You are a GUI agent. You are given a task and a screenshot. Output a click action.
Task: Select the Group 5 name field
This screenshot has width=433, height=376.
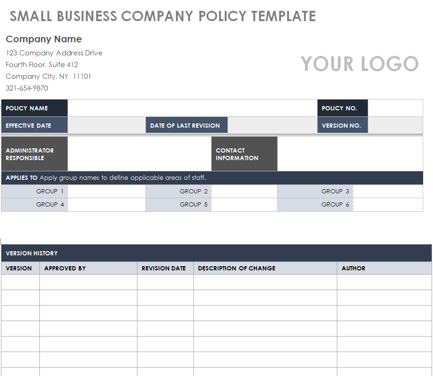244,205
